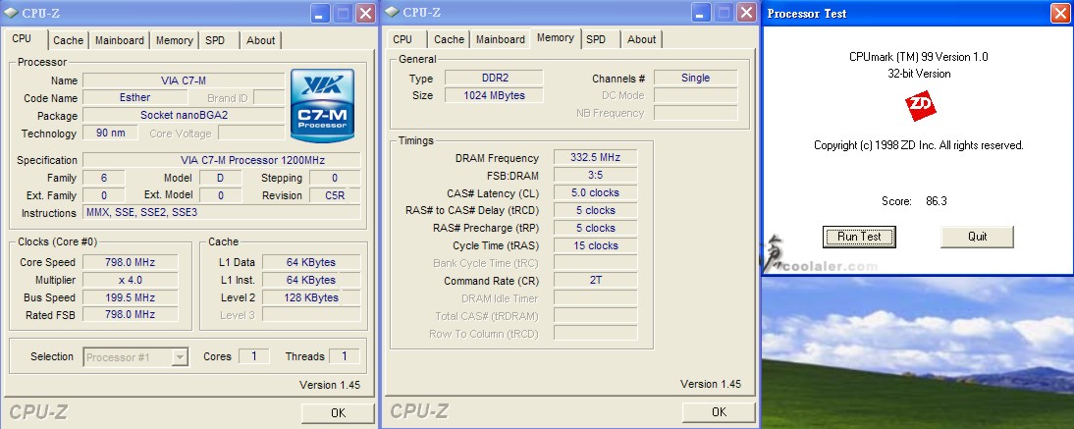The image size is (1074, 429).
Task: Click Revision field C5R
Action: pyautogui.click(x=335, y=195)
